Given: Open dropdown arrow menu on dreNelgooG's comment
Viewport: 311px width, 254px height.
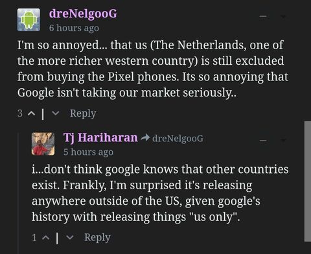Looking at the screenshot, I should (x=283, y=16).
